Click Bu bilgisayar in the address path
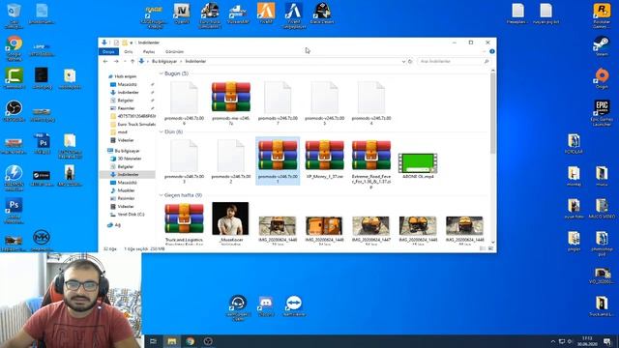The height and width of the screenshot is (348, 619). coord(164,62)
